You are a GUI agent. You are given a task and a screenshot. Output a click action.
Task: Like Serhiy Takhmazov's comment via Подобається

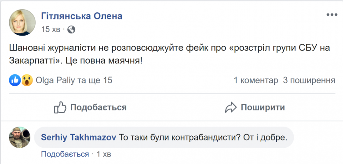(x=65, y=154)
